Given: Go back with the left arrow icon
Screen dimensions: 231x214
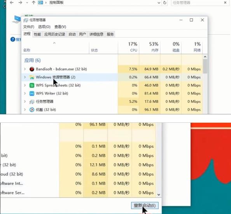Looking at the screenshot, I should [x=12, y=2].
